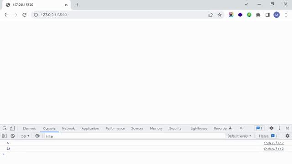Switch to the Elements tab
292x164 pixels.
(x=30, y=128)
